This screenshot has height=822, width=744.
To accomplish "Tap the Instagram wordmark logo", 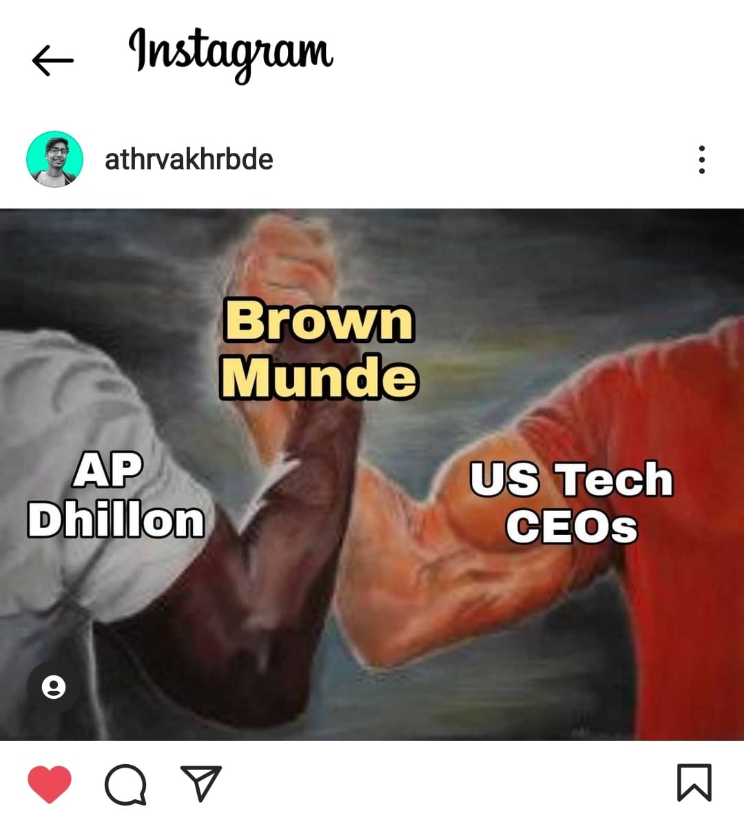I will [x=231, y=54].
